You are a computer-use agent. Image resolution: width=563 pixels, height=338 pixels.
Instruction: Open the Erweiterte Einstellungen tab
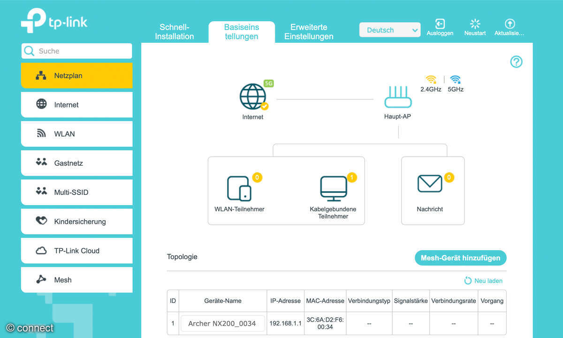tap(309, 31)
